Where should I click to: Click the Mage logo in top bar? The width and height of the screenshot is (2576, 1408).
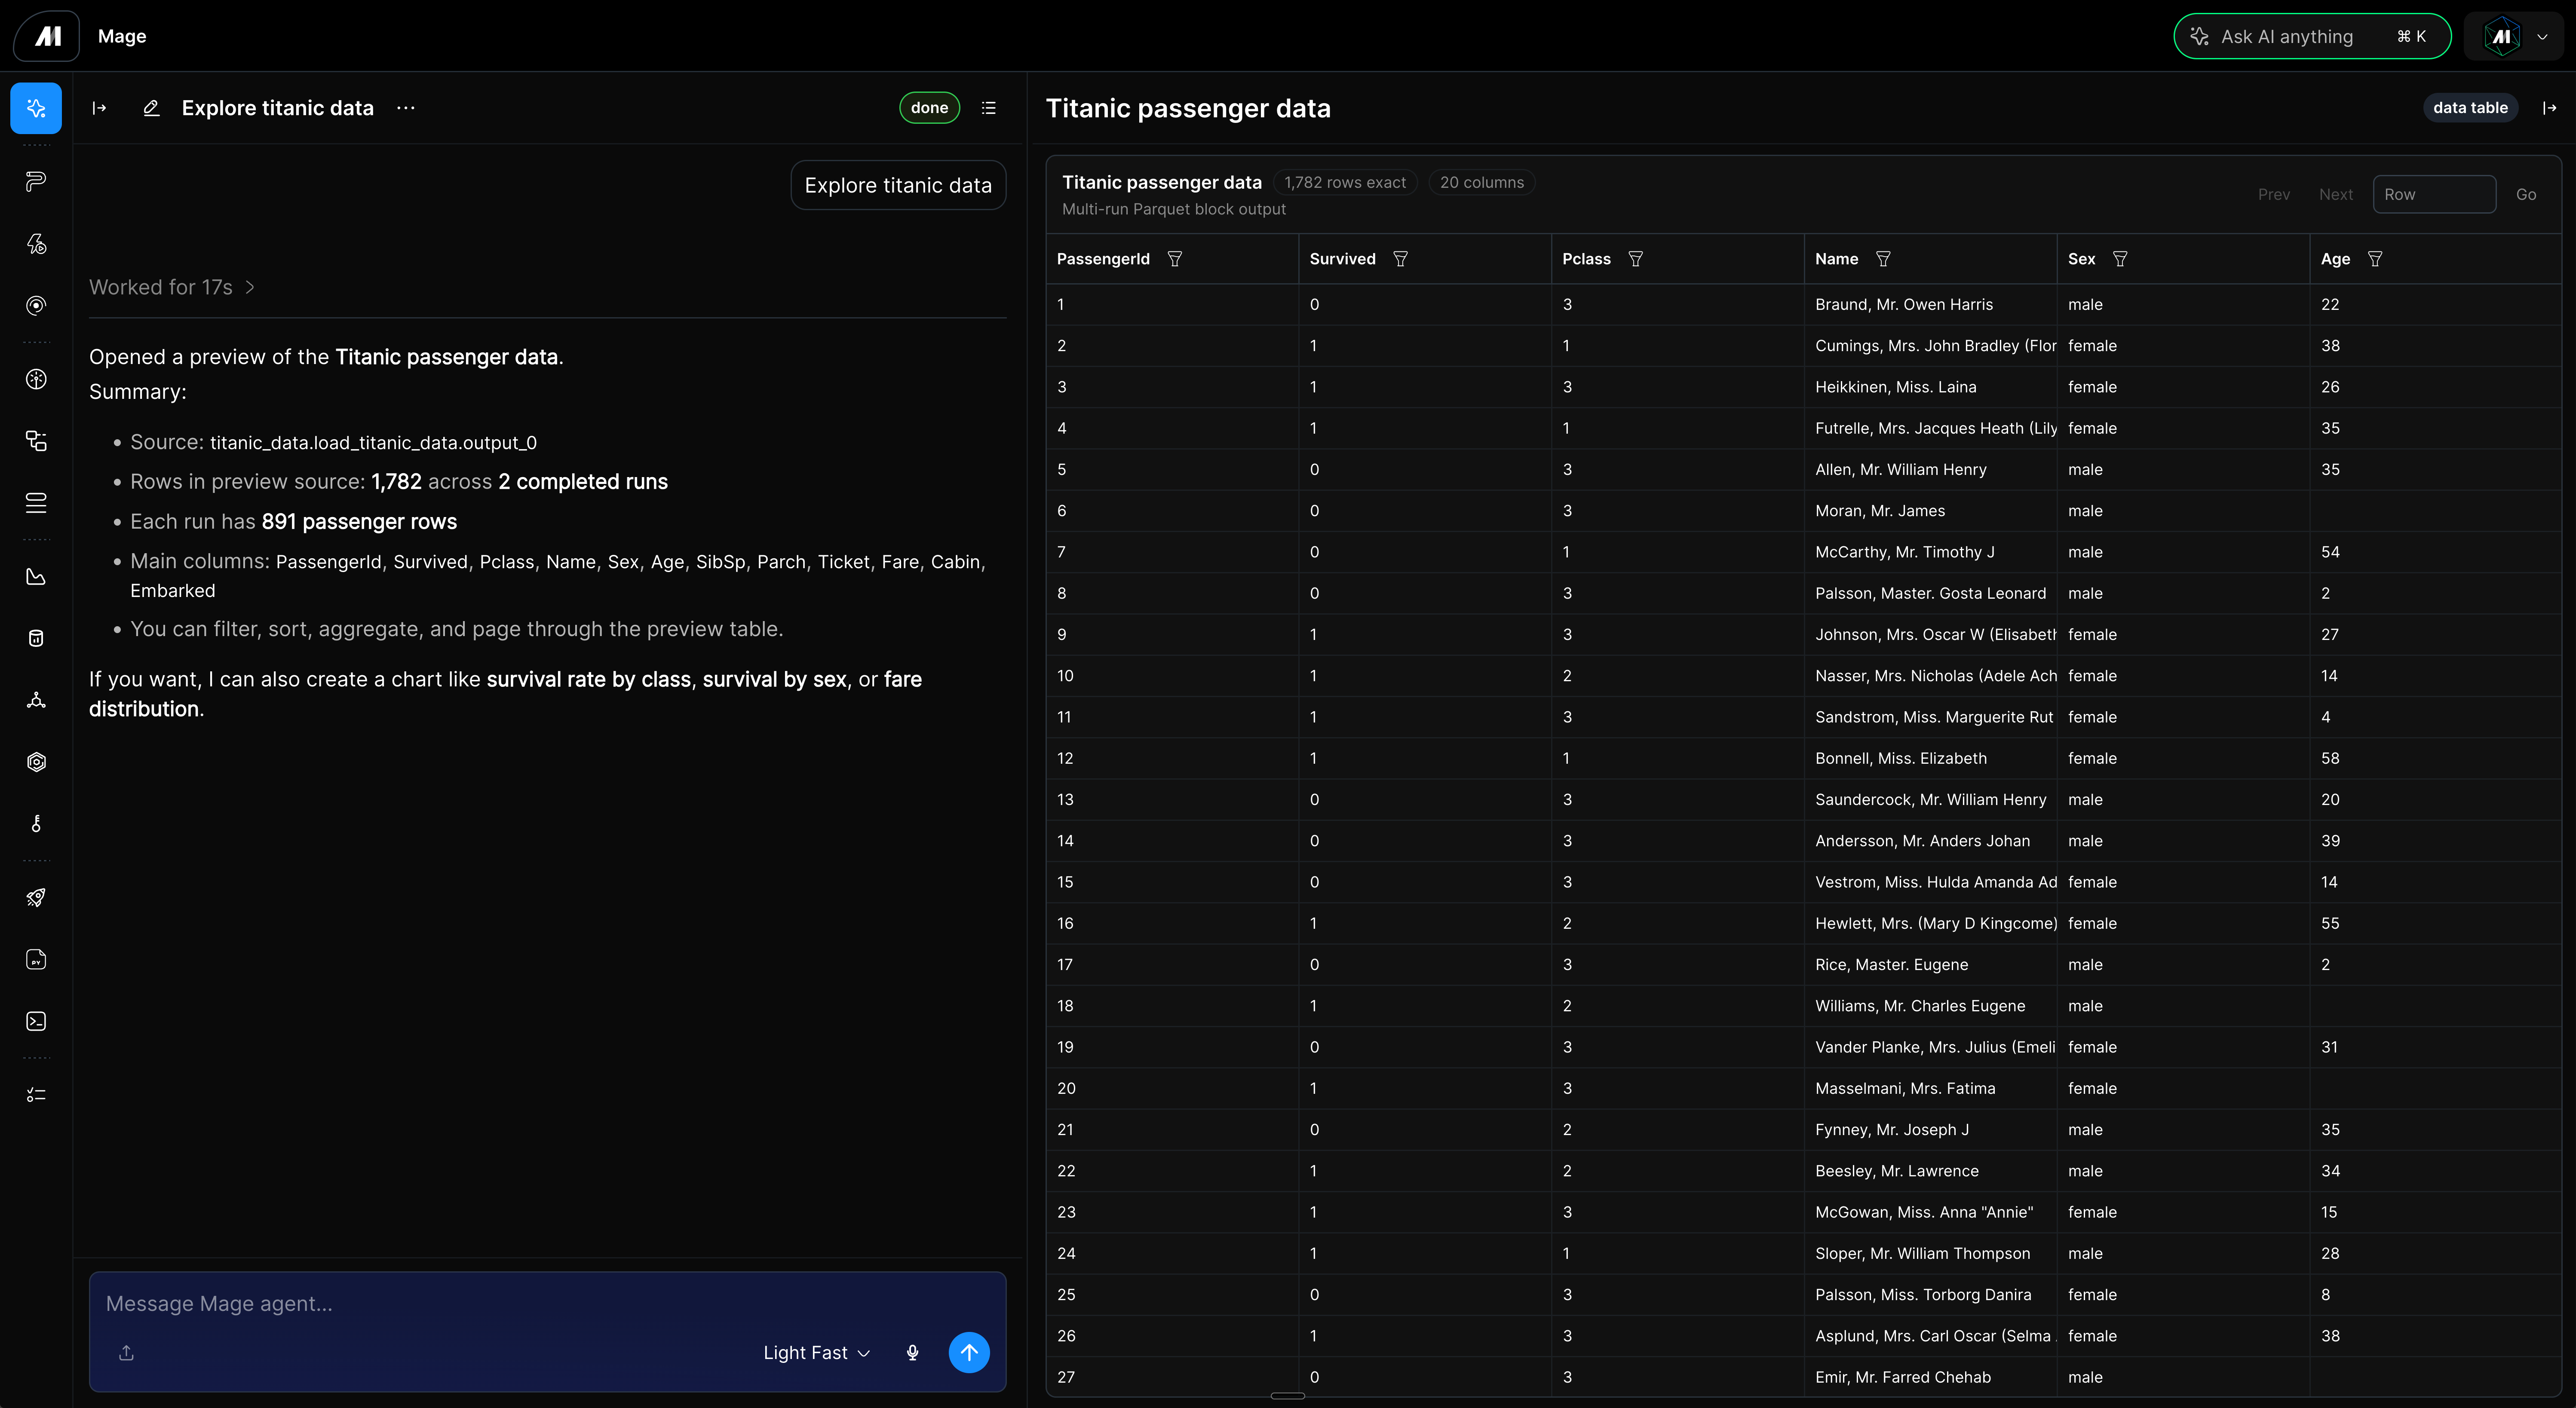coord(47,36)
